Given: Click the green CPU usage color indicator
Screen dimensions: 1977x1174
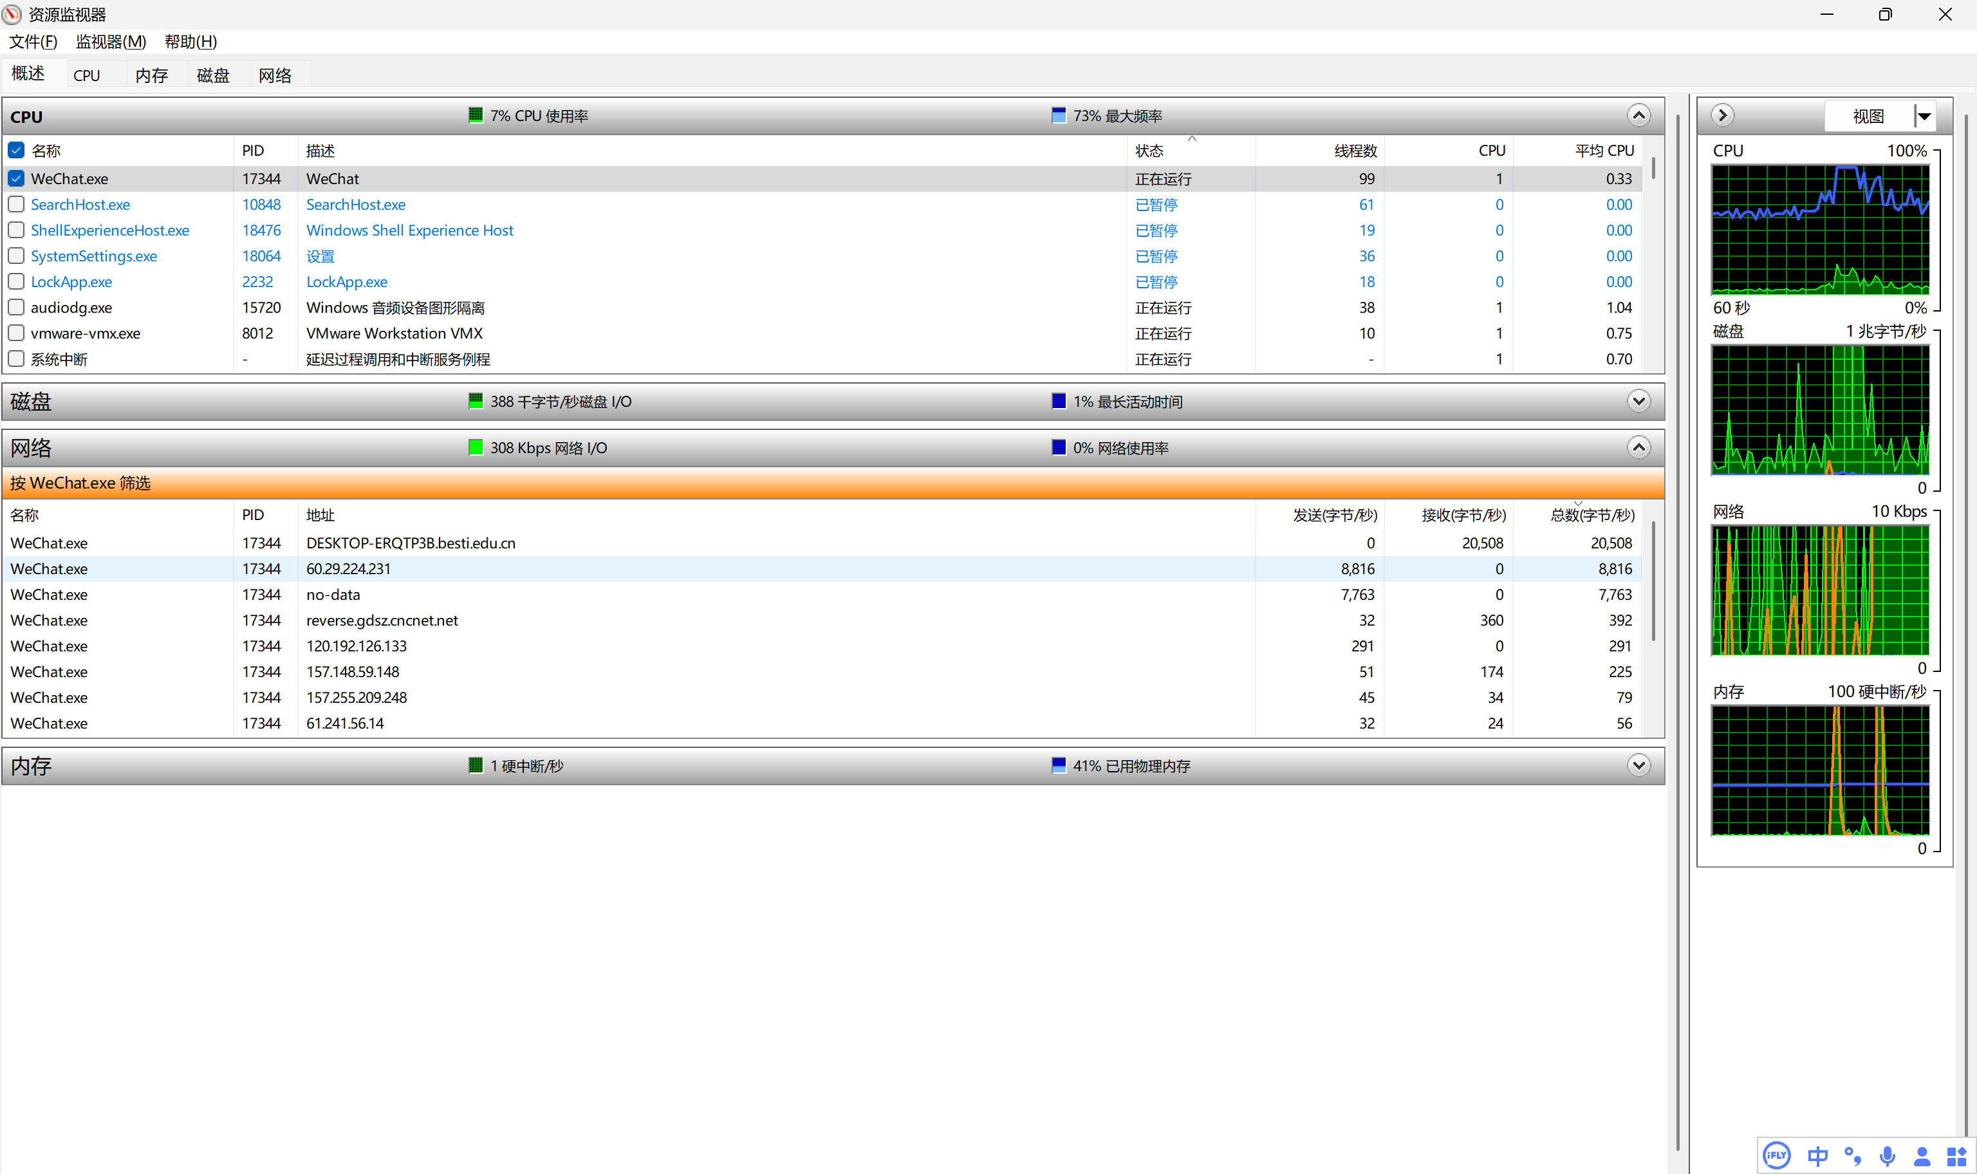Looking at the screenshot, I should 476,115.
